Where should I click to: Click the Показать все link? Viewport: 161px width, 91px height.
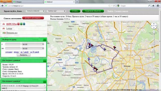point(12,33)
